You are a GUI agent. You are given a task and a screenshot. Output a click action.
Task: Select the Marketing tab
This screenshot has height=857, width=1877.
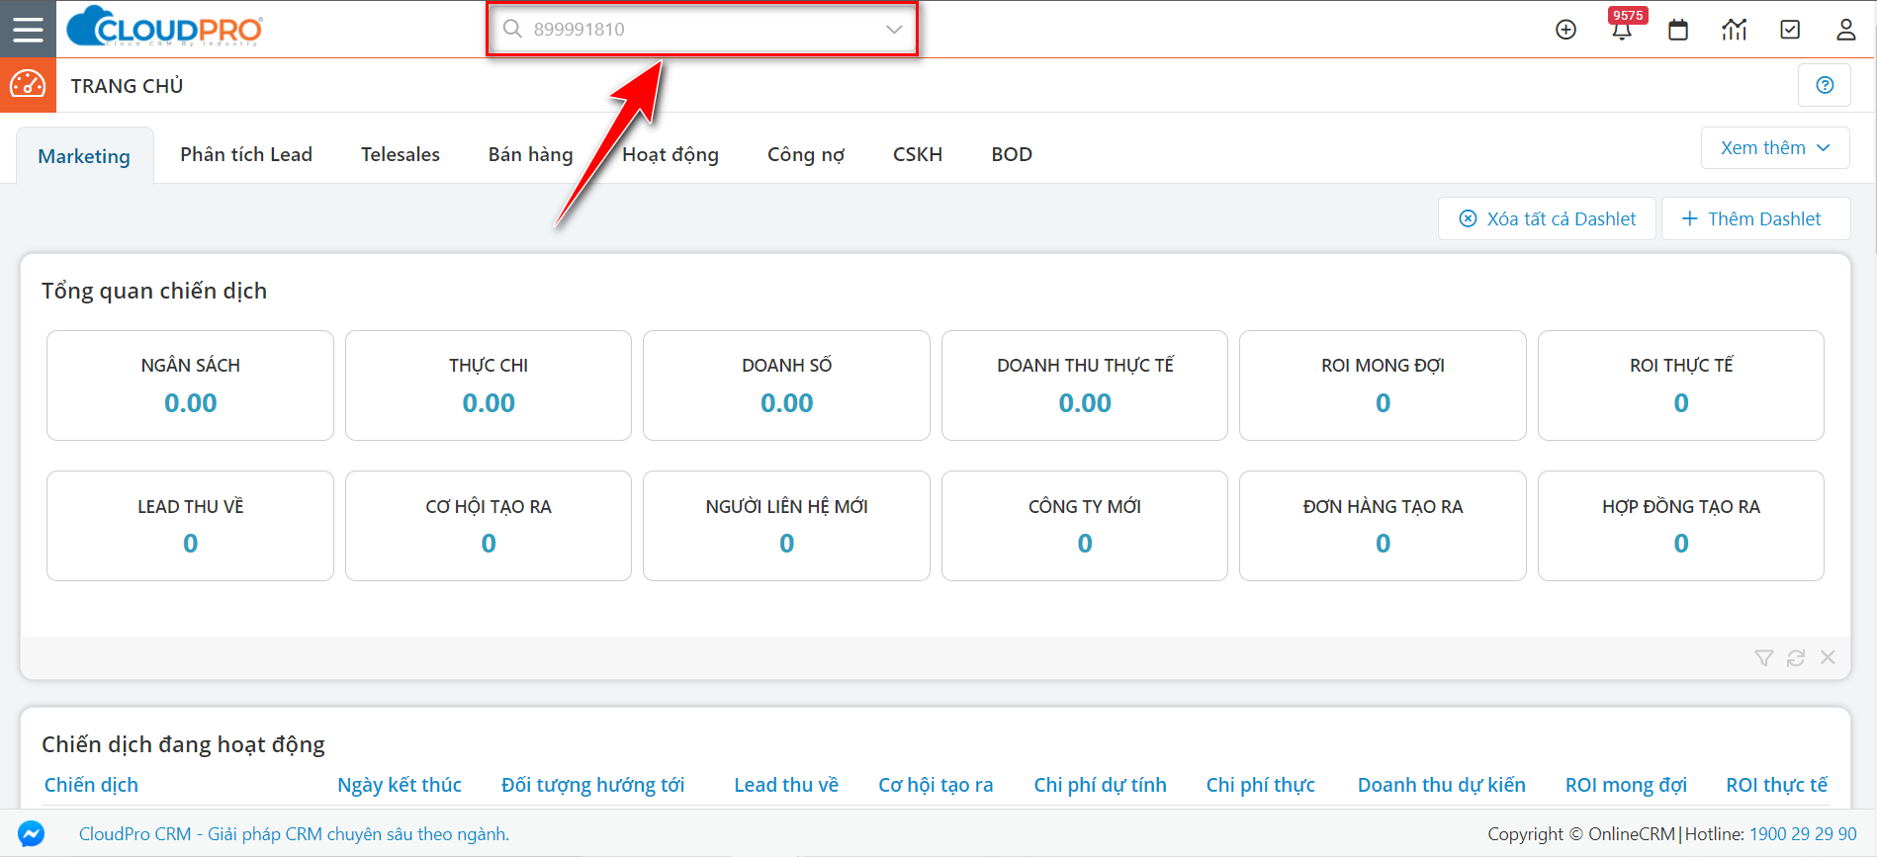point(84,156)
